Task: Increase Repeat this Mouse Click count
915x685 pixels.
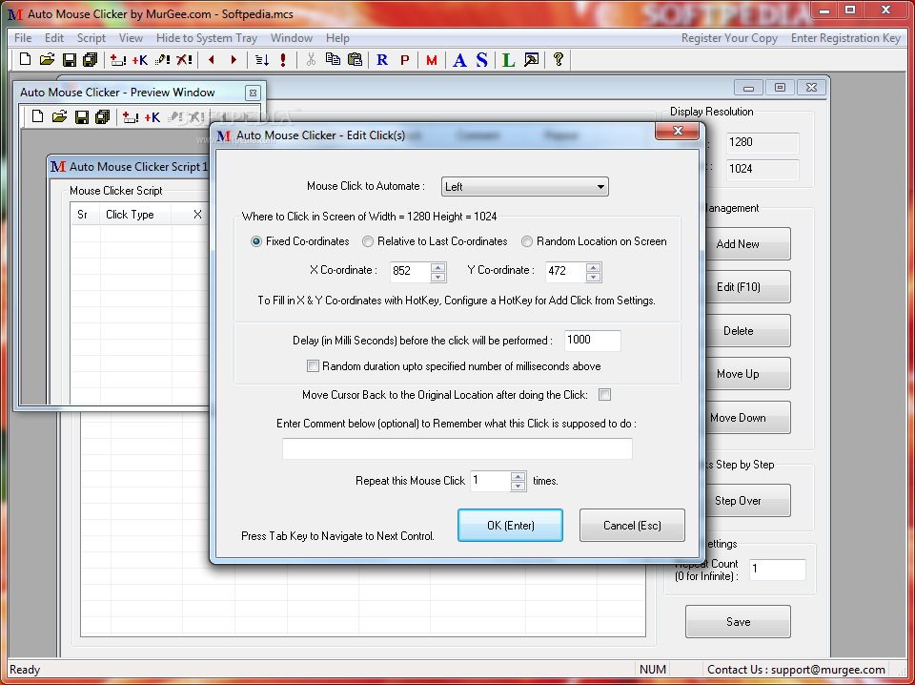Action: (x=518, y=476)
